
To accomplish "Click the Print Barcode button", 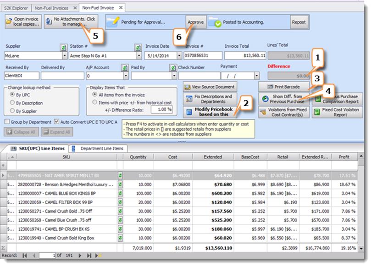I will (x=283, y=87).
